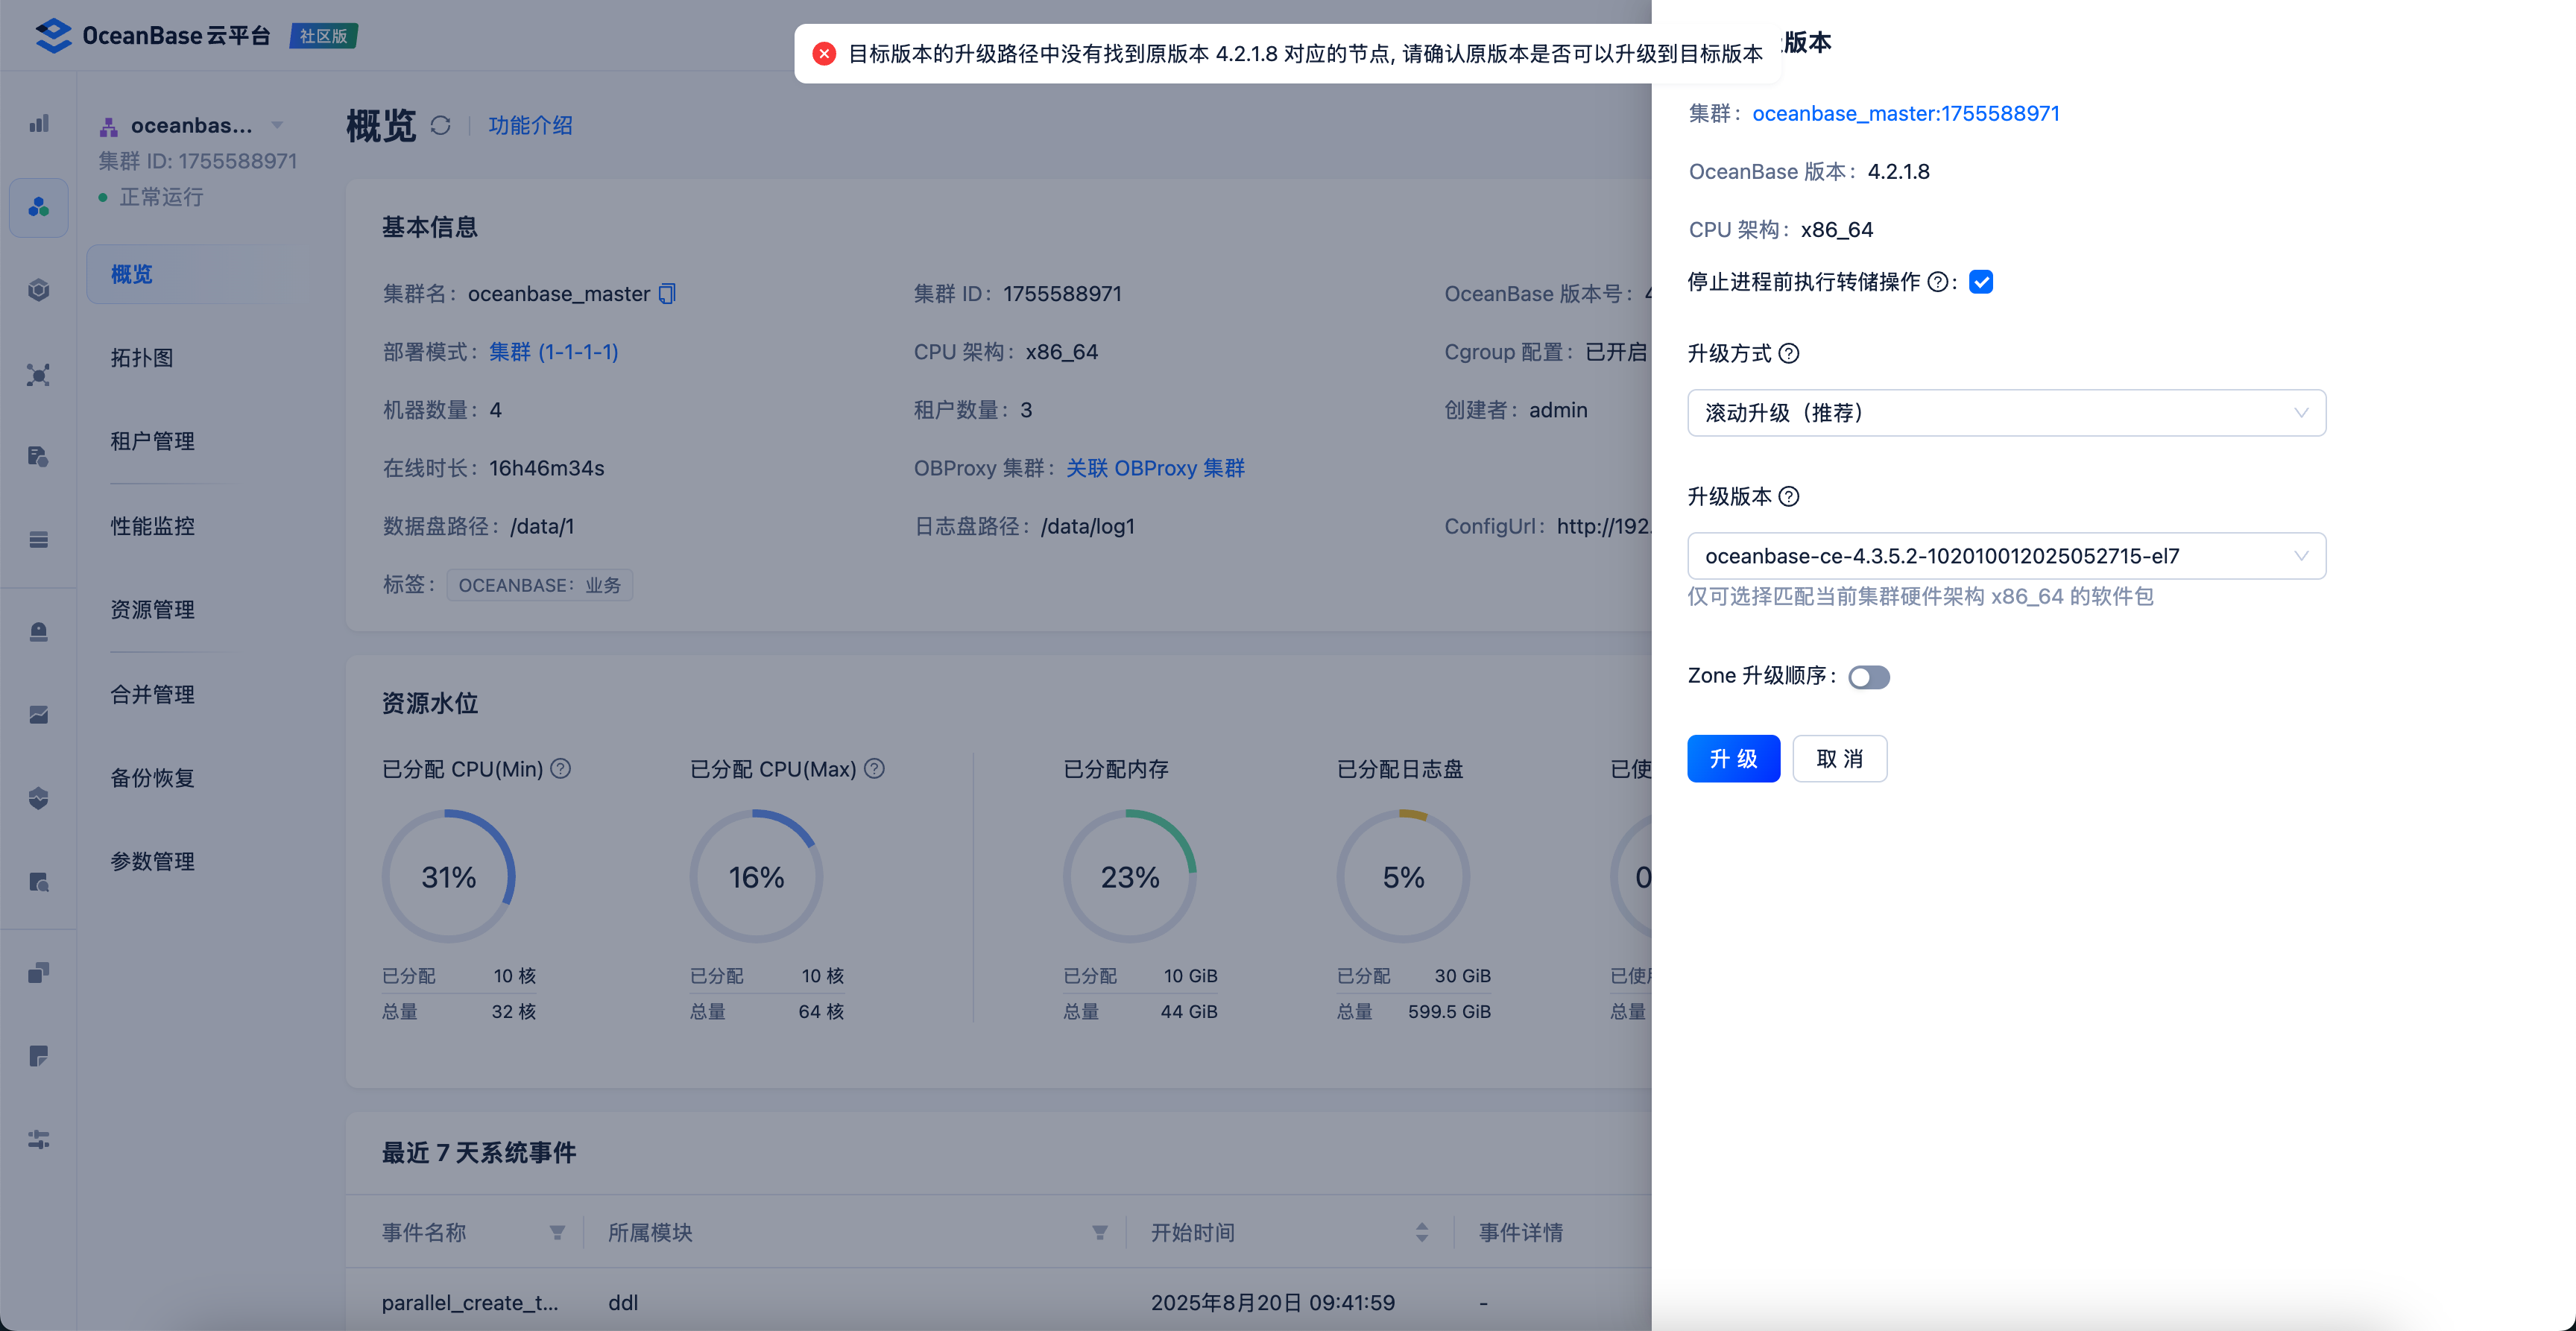Show help for 已分配 CPU(Min)
Viewport: 2576px width, 1331px height.
pyautogui.click(x=561, y=768)
